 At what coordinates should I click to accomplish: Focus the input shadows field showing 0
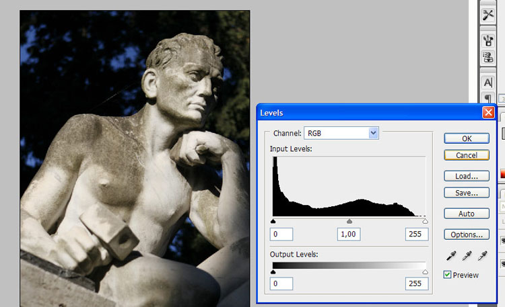pyautogui.click(x=281, y=234)
